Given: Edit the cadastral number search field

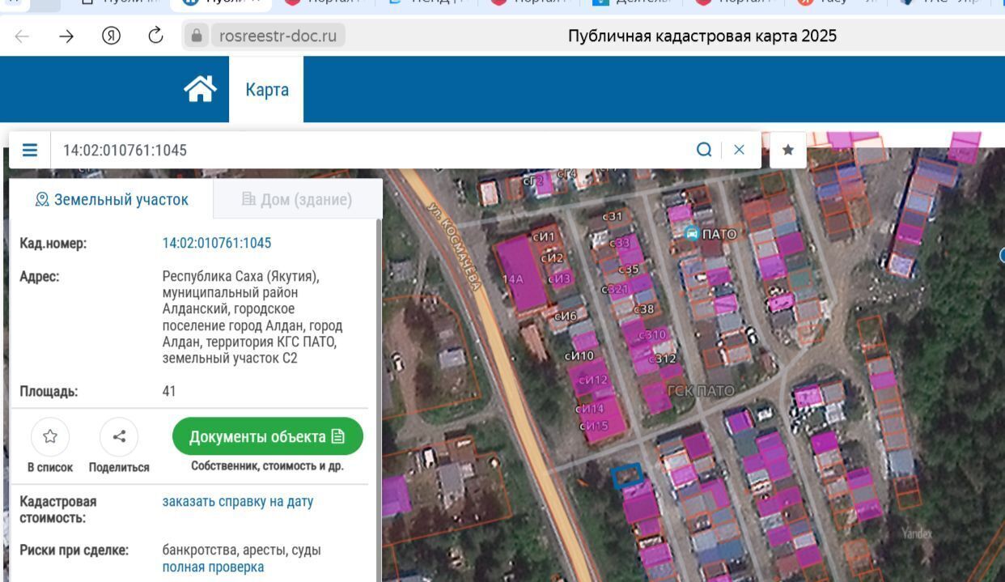Looking at the screenshot, I should click(372, 150).
